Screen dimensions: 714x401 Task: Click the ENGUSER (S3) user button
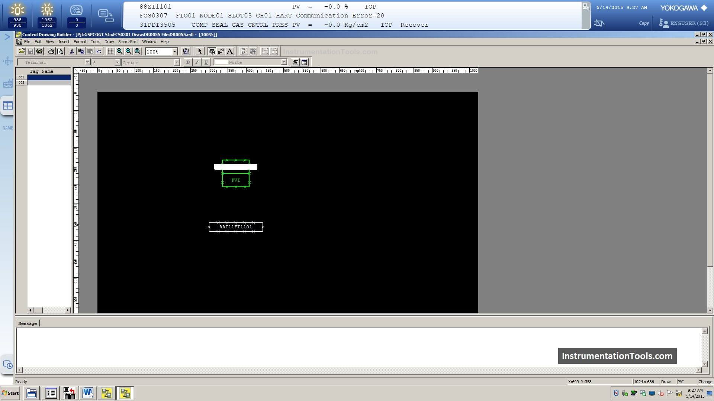pos(684,23)
